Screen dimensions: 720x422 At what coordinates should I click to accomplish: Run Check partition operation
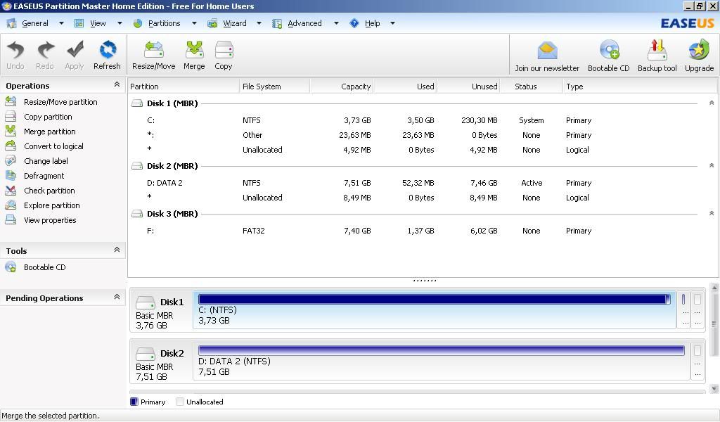tap(50, 190)
